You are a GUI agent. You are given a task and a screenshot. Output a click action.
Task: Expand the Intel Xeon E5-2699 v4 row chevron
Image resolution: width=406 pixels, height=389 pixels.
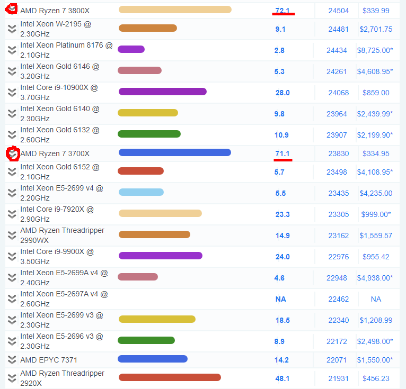coord(12,193)
